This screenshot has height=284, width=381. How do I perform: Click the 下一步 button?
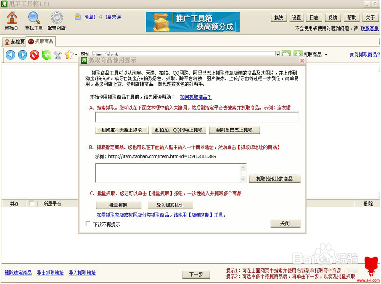(196, 274)
